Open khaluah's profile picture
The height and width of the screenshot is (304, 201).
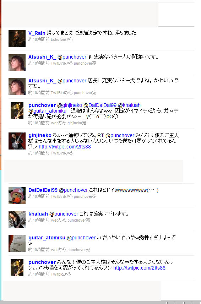click(17, 219)
